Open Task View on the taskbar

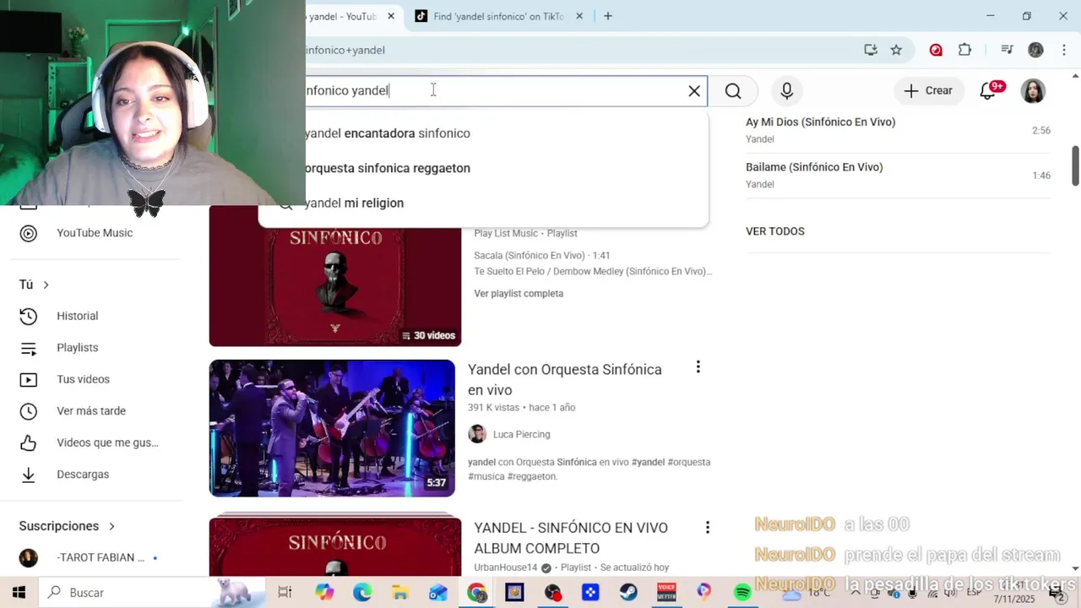pyautogui.click(x=285, y=593)
